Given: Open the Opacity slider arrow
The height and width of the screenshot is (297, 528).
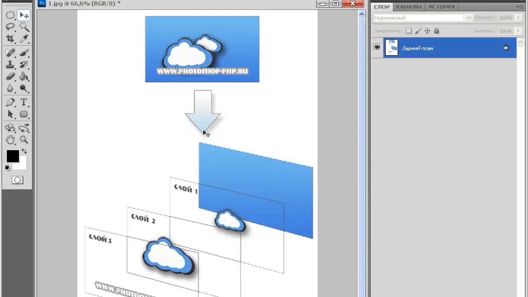Looking at the screenshot, I should point(517,18).
